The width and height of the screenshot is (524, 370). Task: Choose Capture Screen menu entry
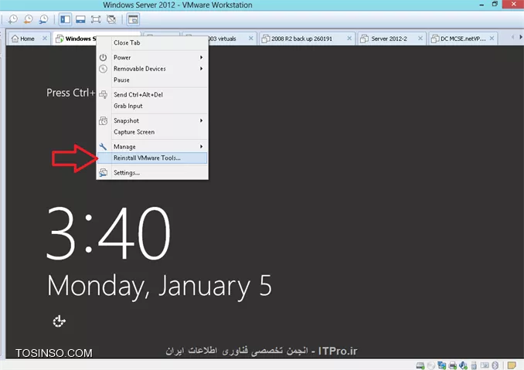click(x=152, y=132)
